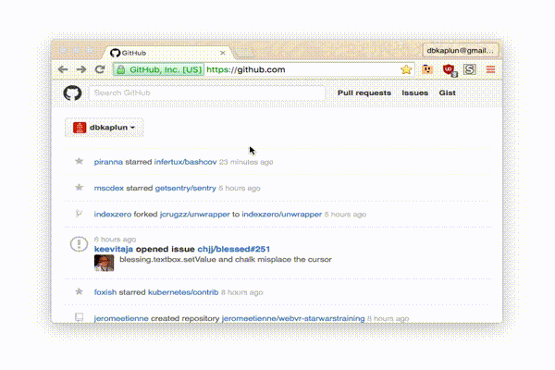Open the orange face extension icon

click(427, 69)
